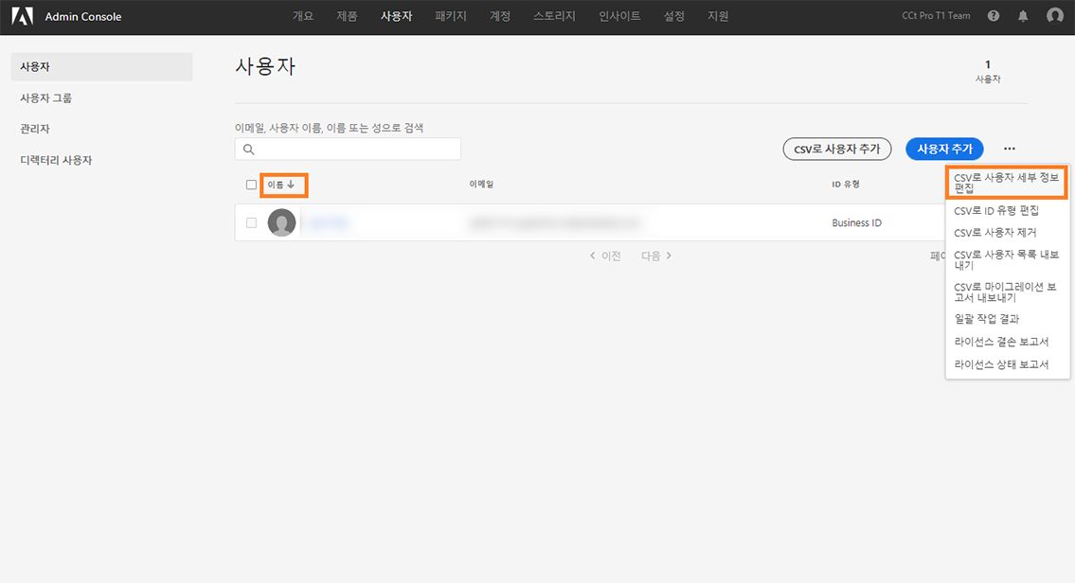Open the notifications bell icon

(1023, 16)
